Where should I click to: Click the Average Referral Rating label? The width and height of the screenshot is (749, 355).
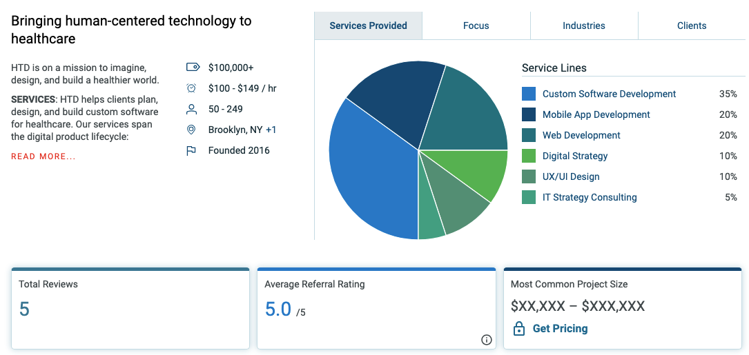(x=315, y=285)
